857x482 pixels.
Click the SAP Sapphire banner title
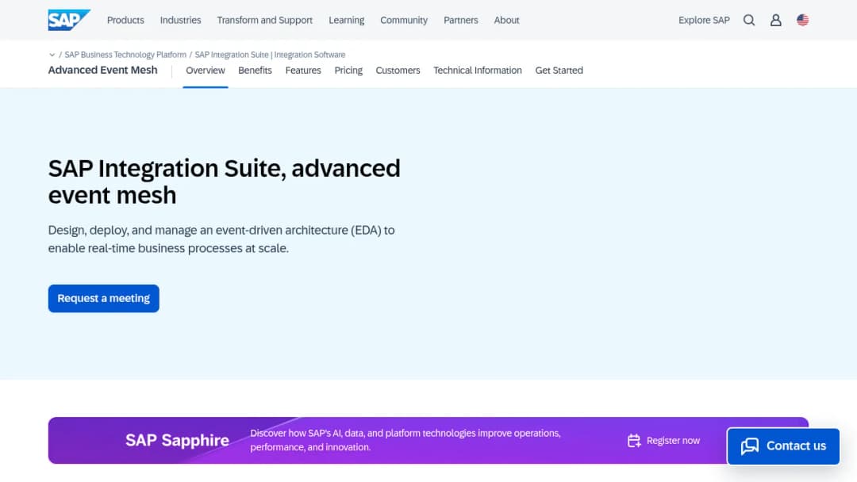click(177, 440)
